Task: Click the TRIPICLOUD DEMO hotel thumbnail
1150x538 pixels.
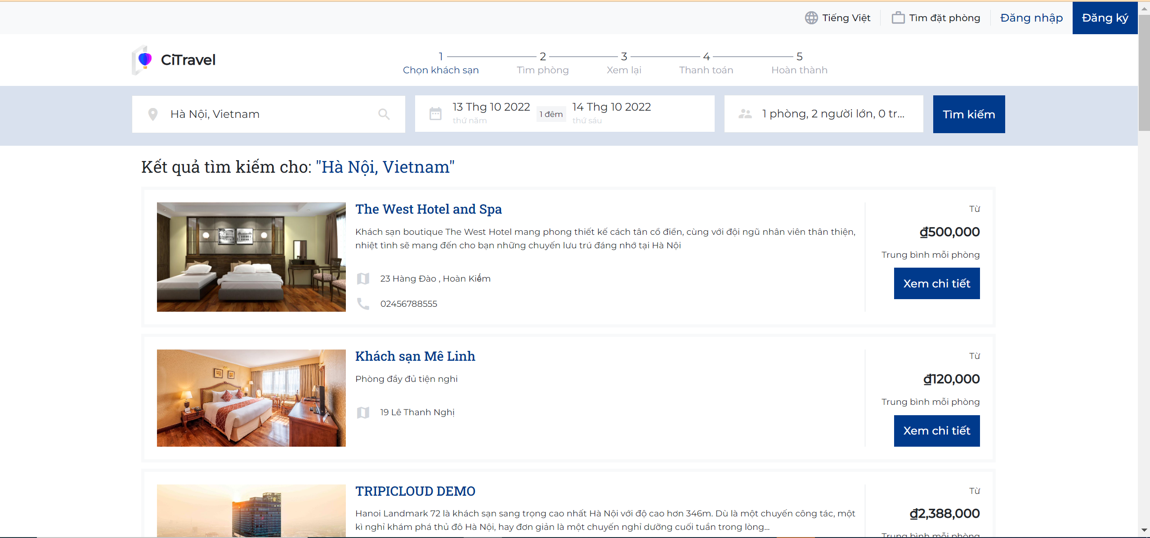Action: tap(251, 511)
